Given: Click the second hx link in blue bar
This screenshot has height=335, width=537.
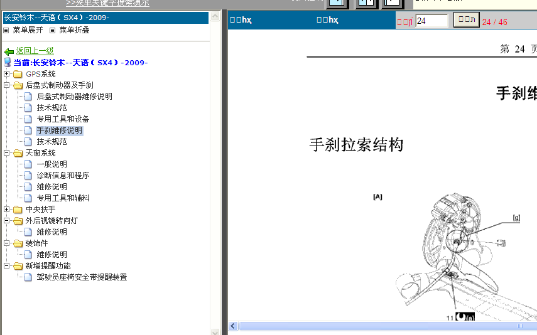Looking at the screenshot, I should [327, 20].
